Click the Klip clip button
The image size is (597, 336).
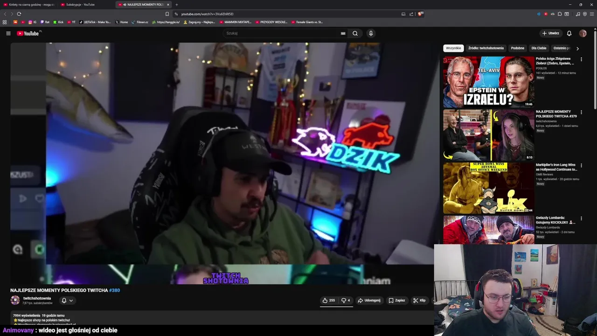coord(419,301)
